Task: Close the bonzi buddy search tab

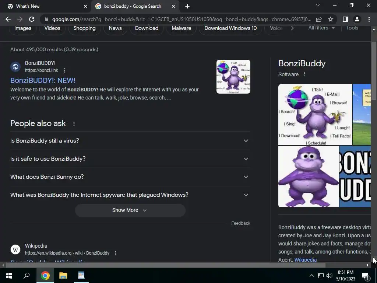Action: point(173,7)
